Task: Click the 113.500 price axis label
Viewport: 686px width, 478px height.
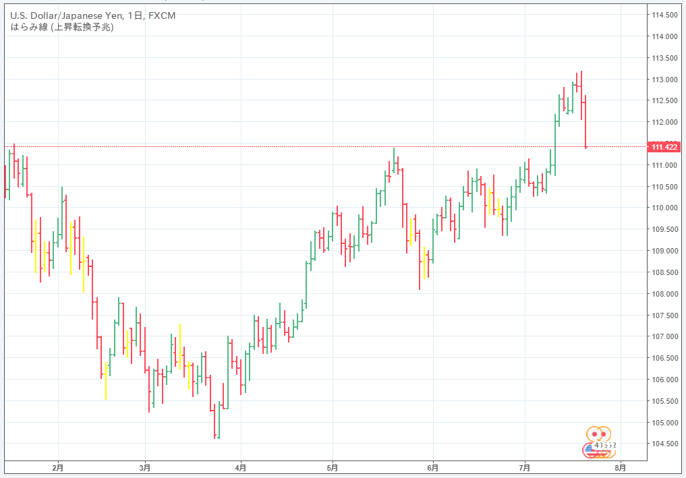Action: (x=664, y=58)
